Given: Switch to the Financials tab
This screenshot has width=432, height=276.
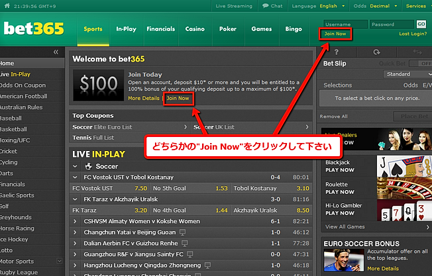Looking at the screenshot, I should click(x=160, y=29).
